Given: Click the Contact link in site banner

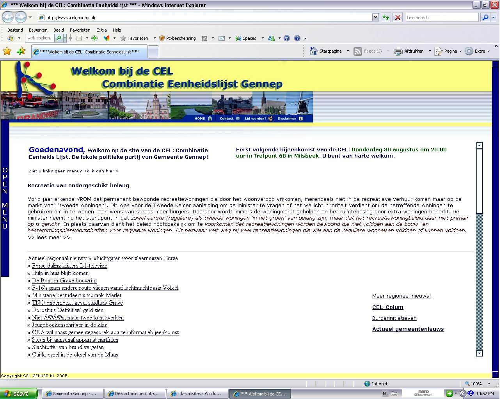Looking at the screenshot, I should [229, 119].
